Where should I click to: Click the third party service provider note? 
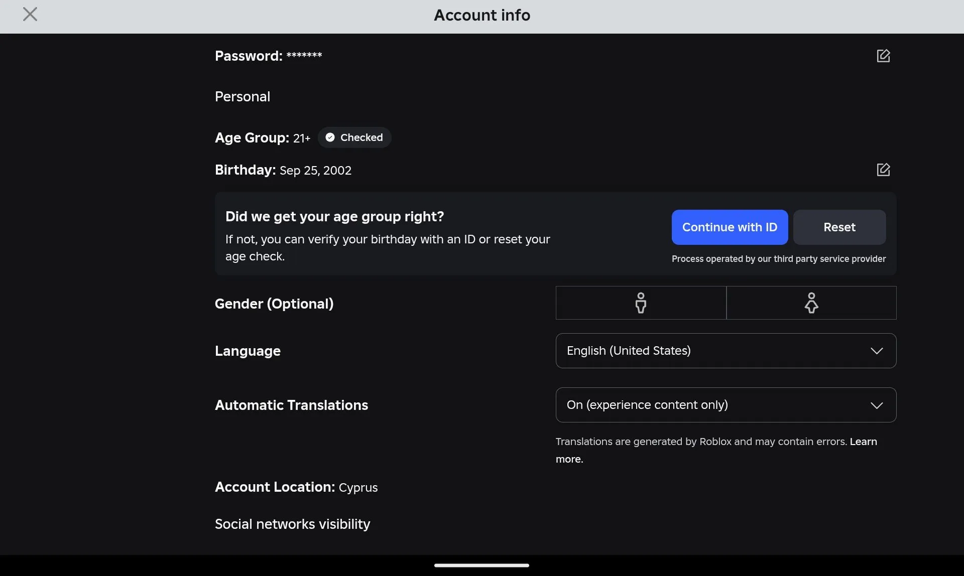[x=779, y=259]
